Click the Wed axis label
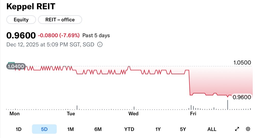The height and width of the screenshot is (138, 259). 133,114
